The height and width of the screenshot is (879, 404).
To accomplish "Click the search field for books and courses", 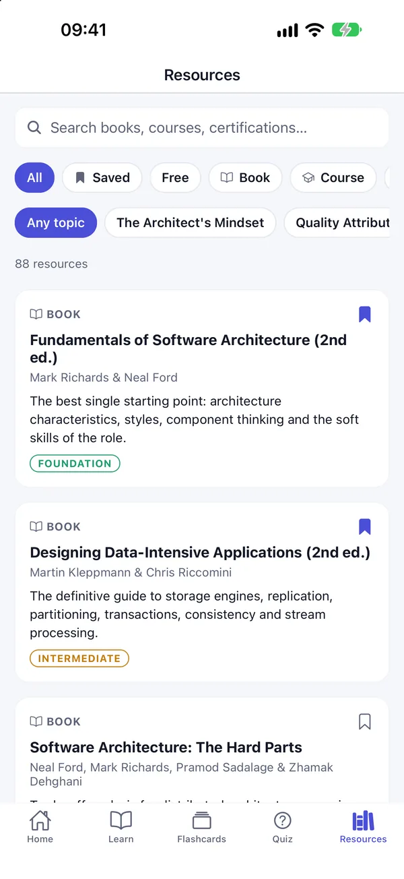I will (202, 127).
